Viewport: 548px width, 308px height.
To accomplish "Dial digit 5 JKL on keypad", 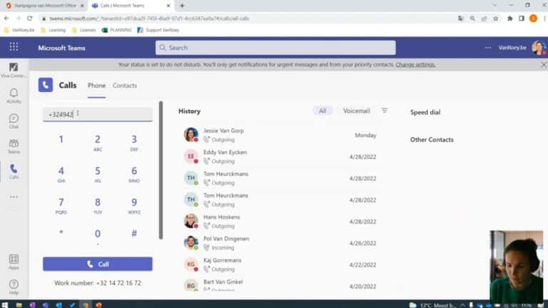I will point(98,174).
